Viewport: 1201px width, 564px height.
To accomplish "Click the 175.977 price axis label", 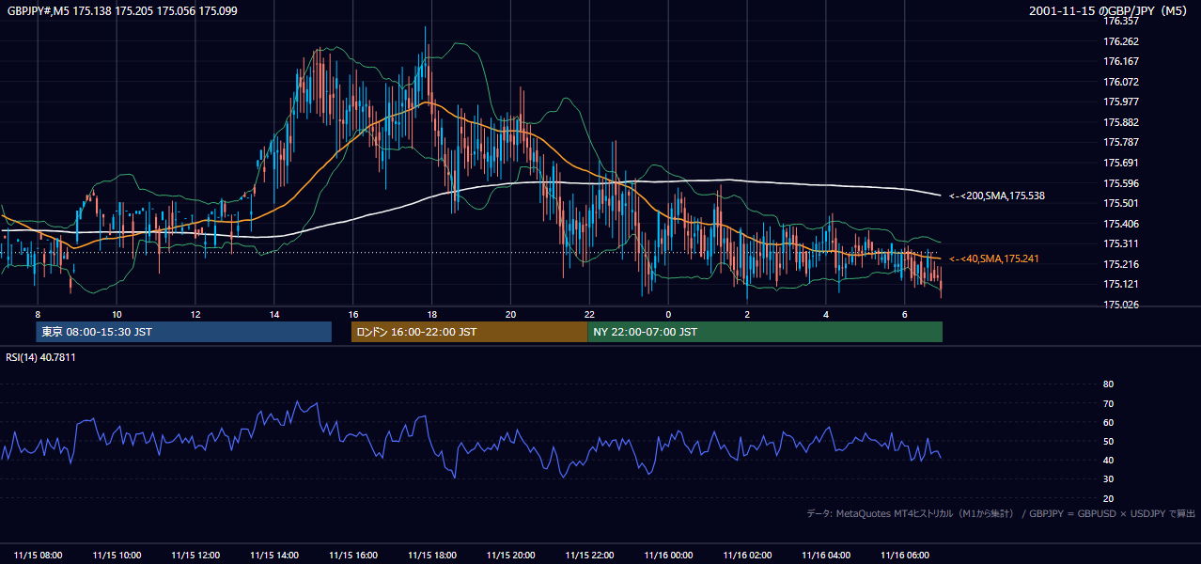I will click(1121, 102).
